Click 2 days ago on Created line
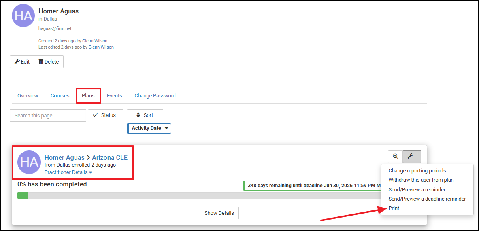479x231 pixels. click(65, 41)
